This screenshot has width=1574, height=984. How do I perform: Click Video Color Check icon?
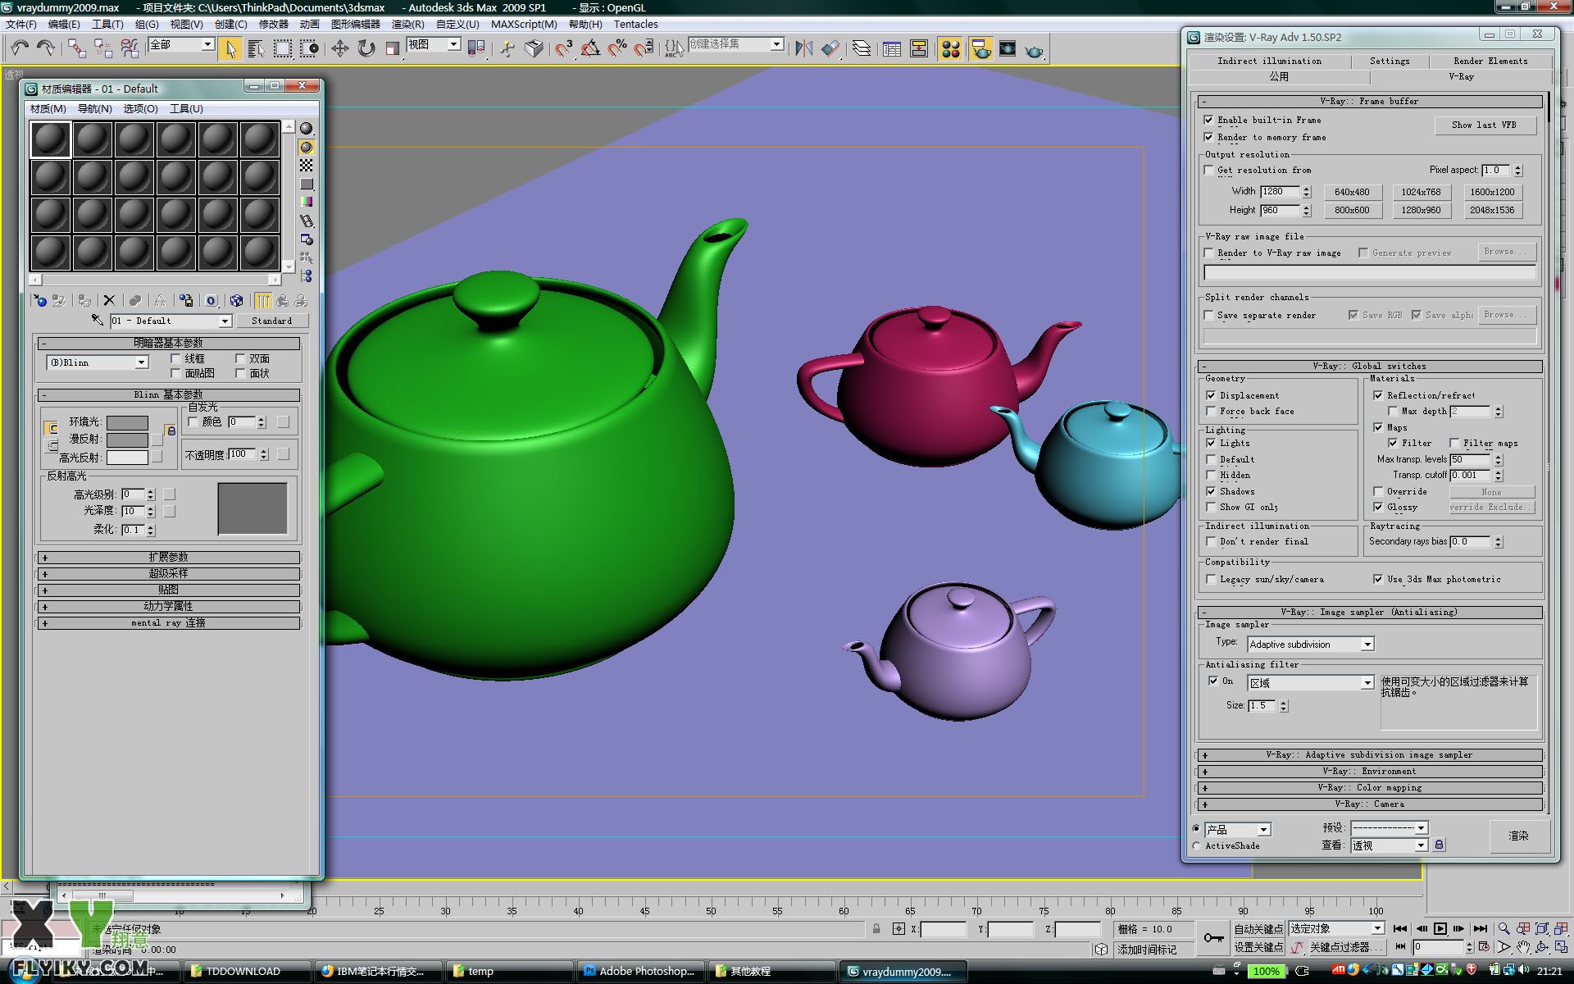tap(307, 202)
